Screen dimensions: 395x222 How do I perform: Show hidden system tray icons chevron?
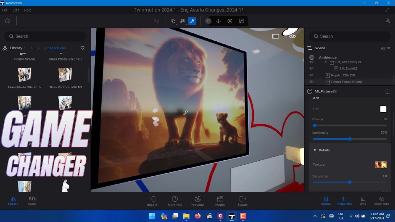coord(315,216)
